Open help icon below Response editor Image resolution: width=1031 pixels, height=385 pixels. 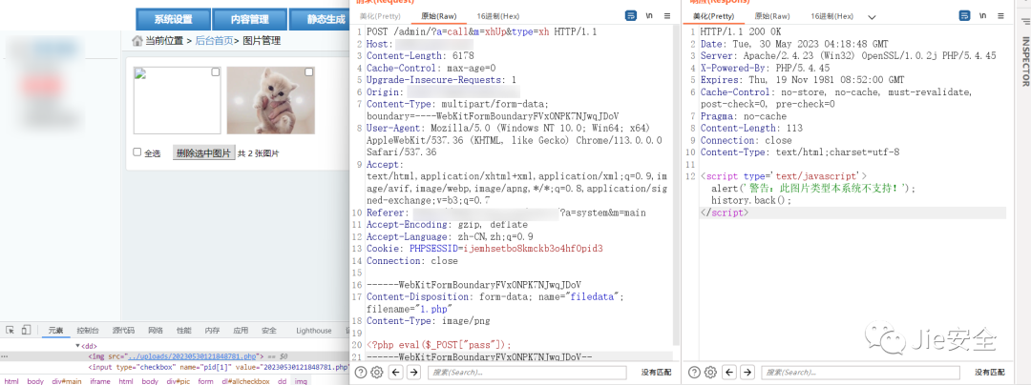(x=693, y=373)
